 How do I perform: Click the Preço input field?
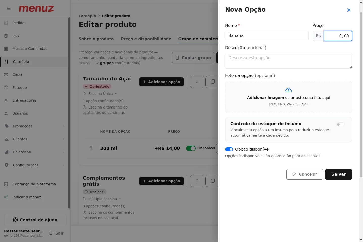click(338, 36)
